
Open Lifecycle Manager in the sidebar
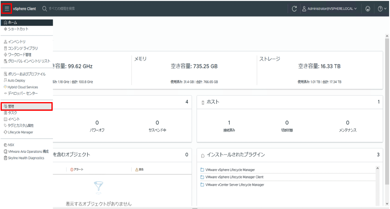(x=27, y=132)
